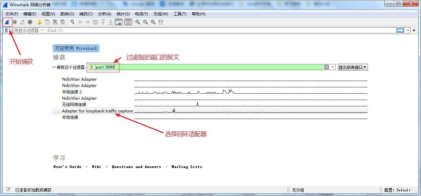The image size is (421, 196).
Task: Jump to last packet with the down arrow
Action: click(111, 22)
